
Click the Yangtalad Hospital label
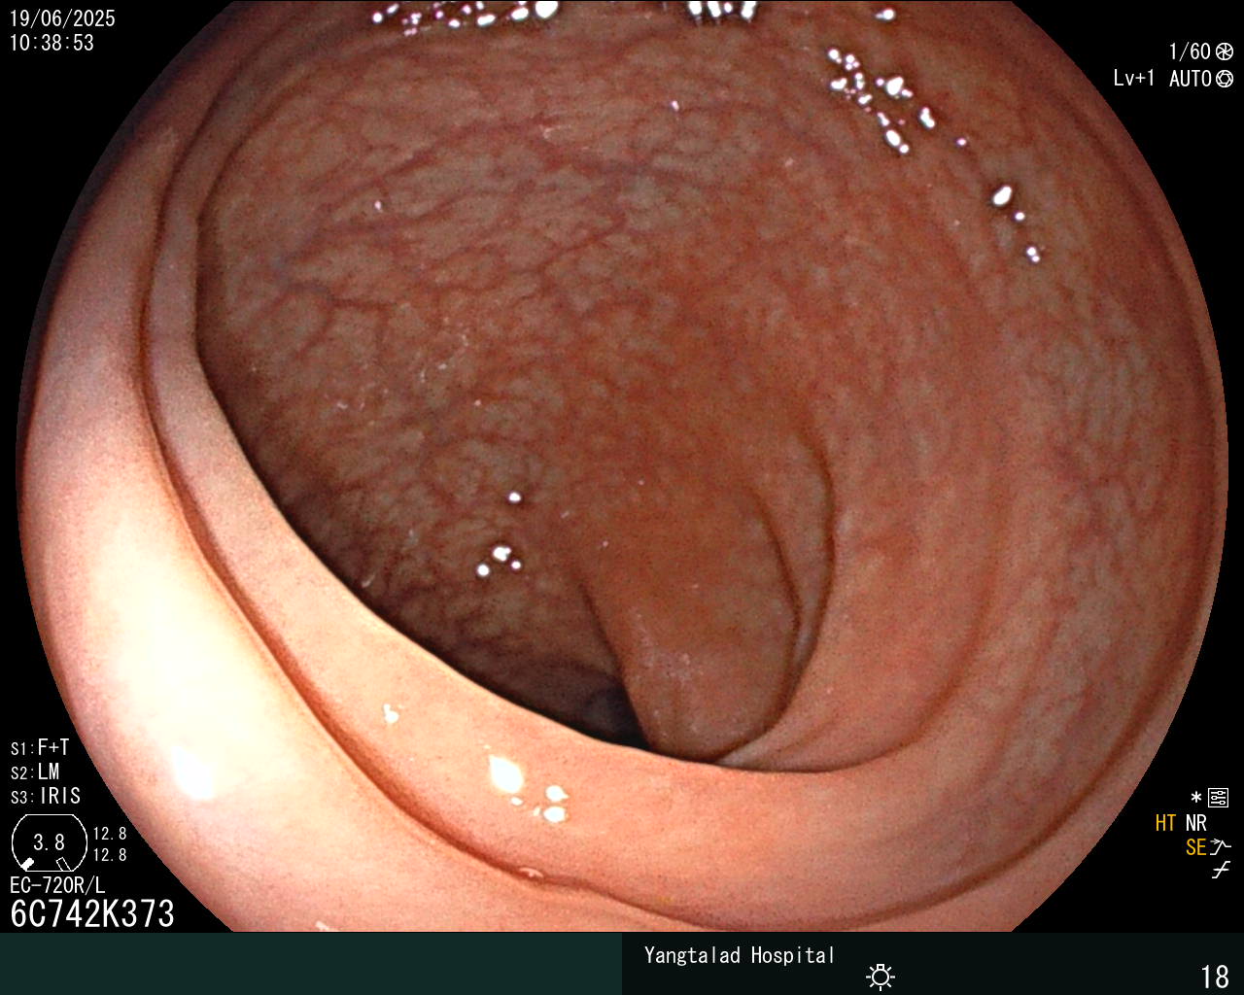point(740,955)
